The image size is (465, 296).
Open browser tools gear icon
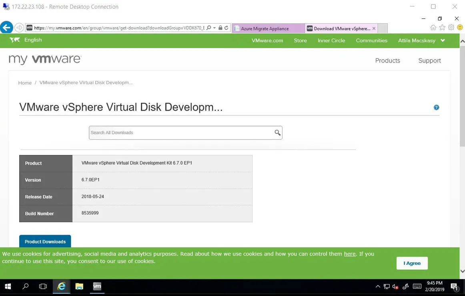pos(451,28)
